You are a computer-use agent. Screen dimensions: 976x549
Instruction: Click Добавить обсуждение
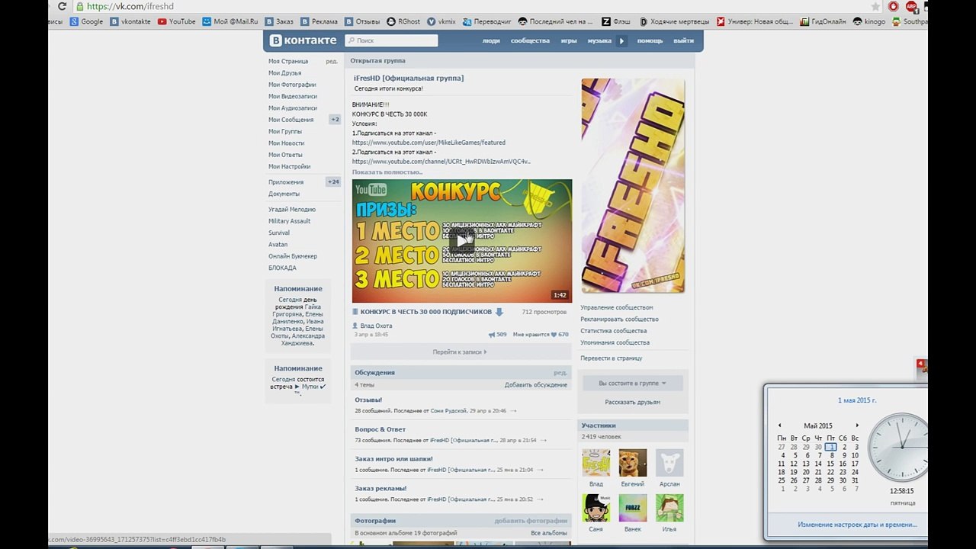(536, 385)
